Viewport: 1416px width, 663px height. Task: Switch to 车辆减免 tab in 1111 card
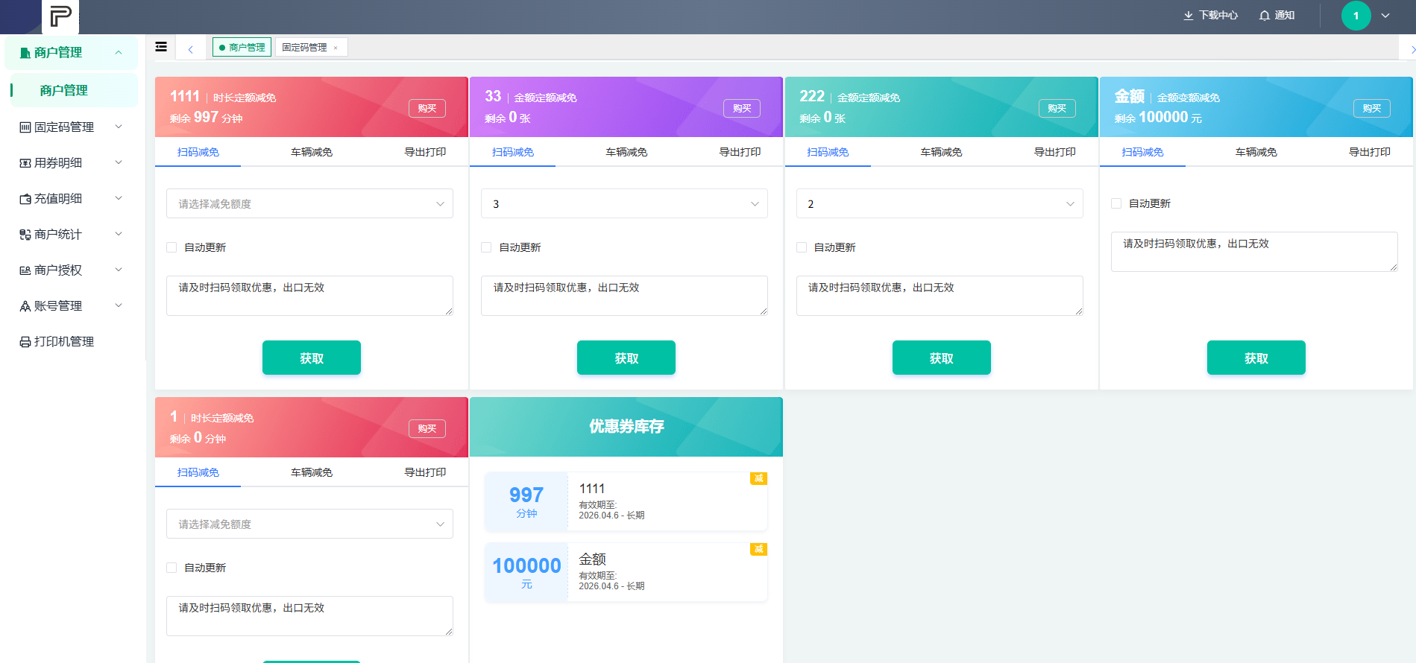(312, 152)
